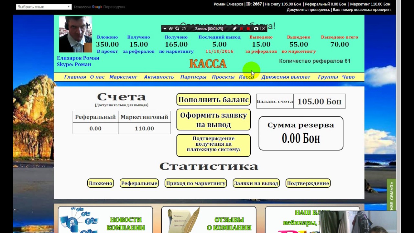Go to the Маркетинг menu item
The image size is (414, 233).
tap(124, 77)
